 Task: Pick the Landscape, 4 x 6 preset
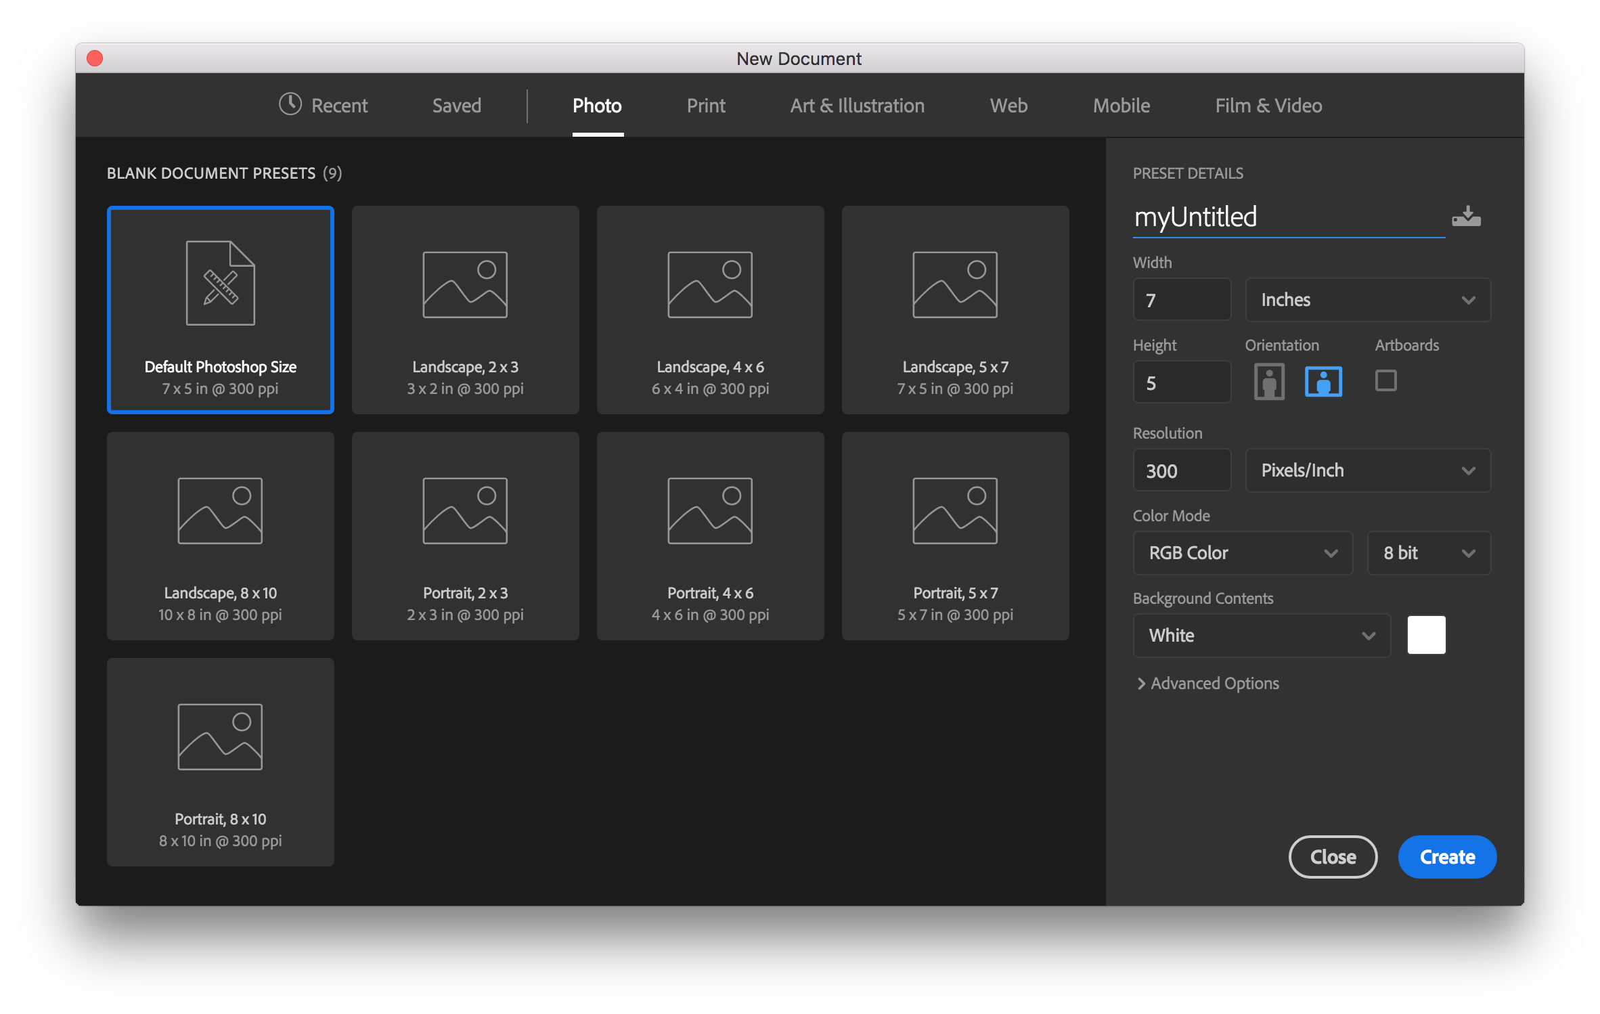click(x=710, y=309)
